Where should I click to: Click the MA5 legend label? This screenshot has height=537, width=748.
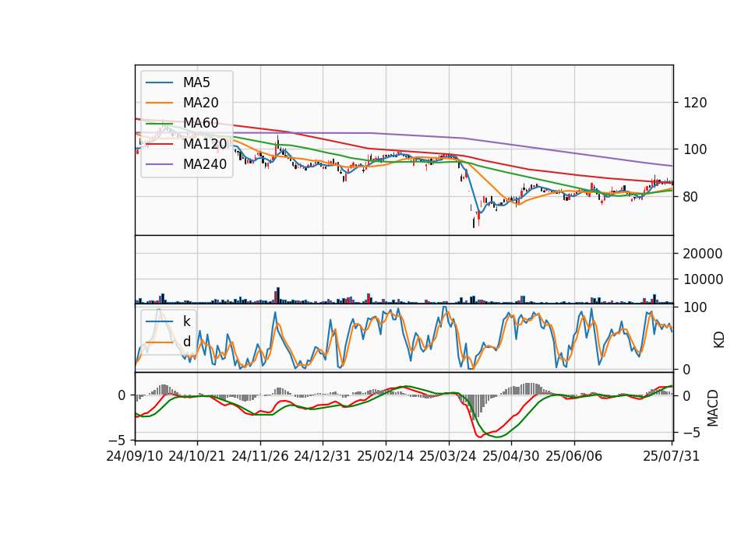click(196, 82)
